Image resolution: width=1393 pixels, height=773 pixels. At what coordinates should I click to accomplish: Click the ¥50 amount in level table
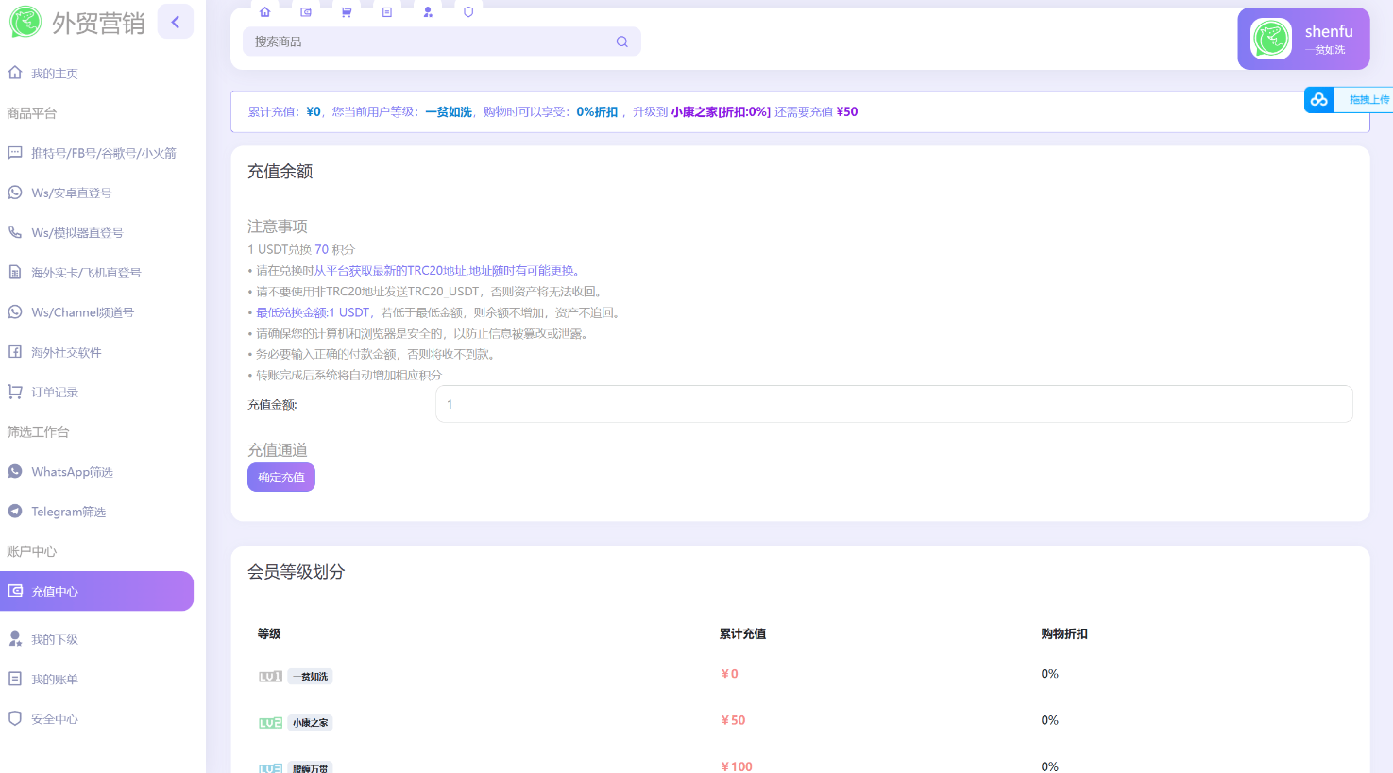pos(733,720)
